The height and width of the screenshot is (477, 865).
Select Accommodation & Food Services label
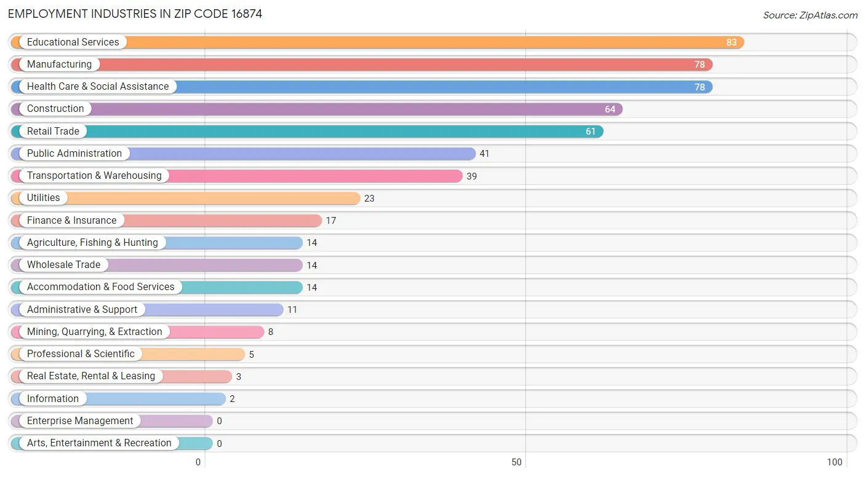100,287
